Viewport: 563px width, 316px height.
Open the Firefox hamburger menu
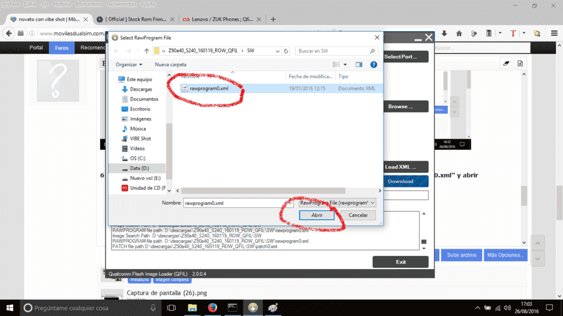554,33
